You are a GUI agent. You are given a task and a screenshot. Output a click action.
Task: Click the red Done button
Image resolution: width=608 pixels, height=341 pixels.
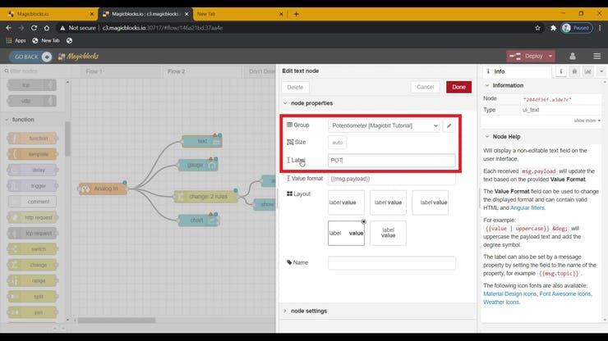click(x=458, y=86)
